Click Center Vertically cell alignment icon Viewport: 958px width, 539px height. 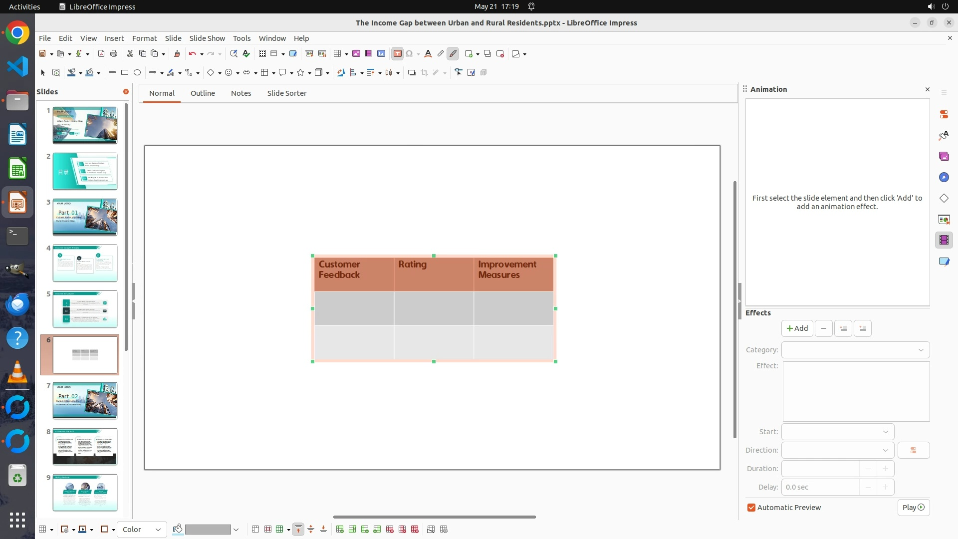coord(311,530)
